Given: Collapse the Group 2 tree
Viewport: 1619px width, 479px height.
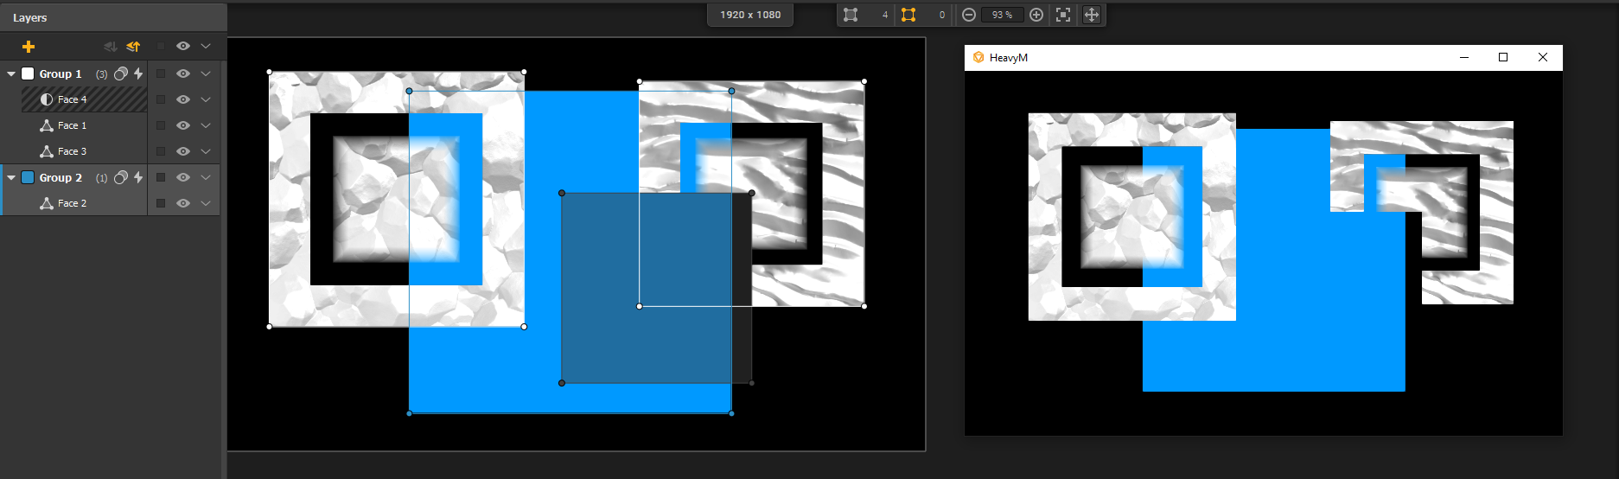Looking at the screenshot, I should point(11,178).
